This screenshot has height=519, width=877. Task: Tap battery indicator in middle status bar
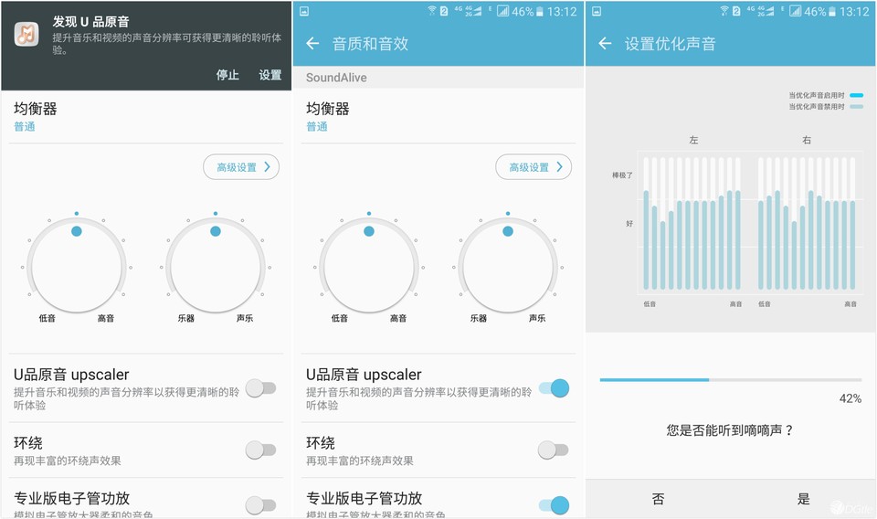pos(539,11)
